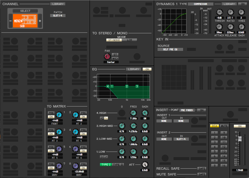Click the fader level value 1.50dB

coord(240,170)
